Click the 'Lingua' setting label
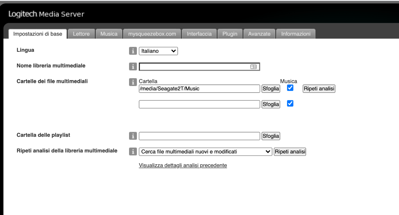Image resolution: width=399 pixels, height=215 pixels. (26, 50)
